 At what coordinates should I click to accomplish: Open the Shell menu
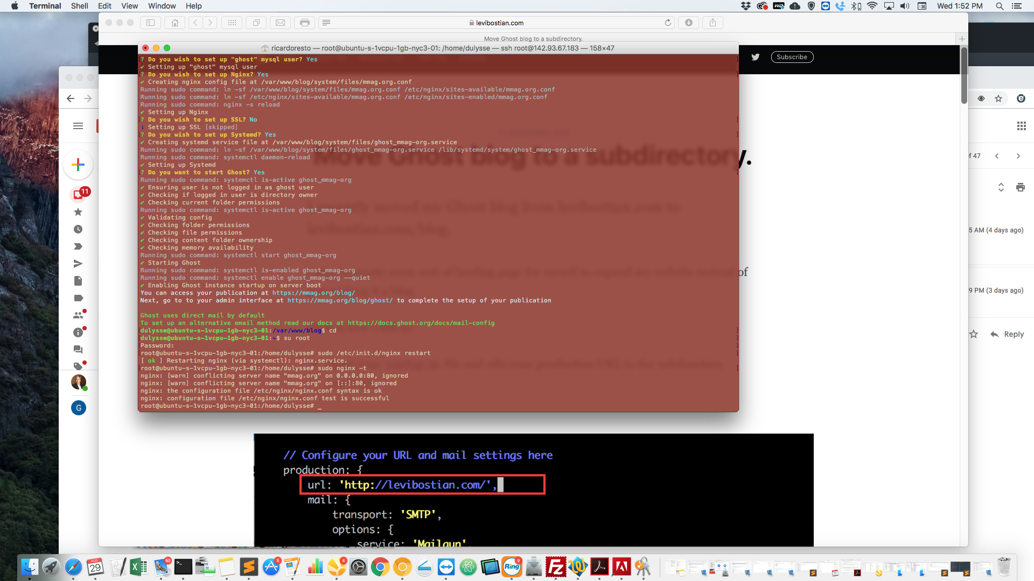[79, 6]
